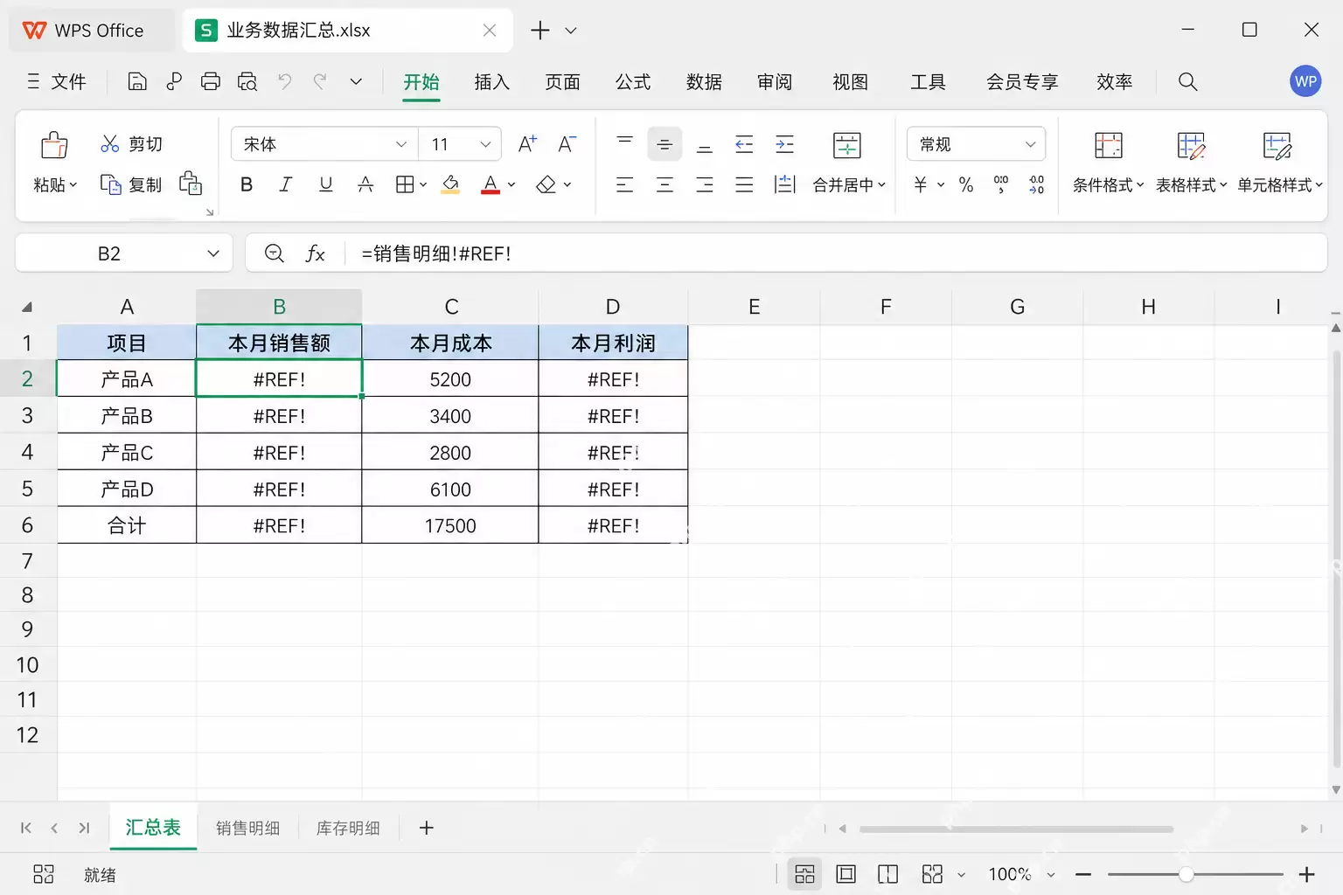Image resolution: width=1343 pixels, height=895 pixels.
Task: Click the WP account avatar
Action: tap(1305, 81)
